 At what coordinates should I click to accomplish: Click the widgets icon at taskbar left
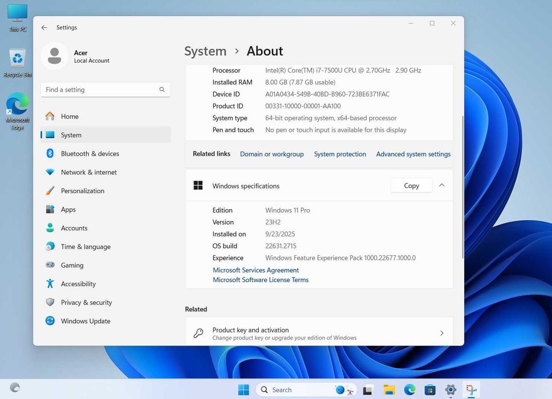[15, 388]
